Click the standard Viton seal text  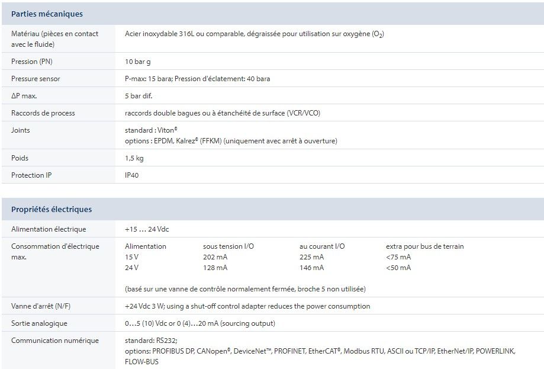tap(152, 130)
